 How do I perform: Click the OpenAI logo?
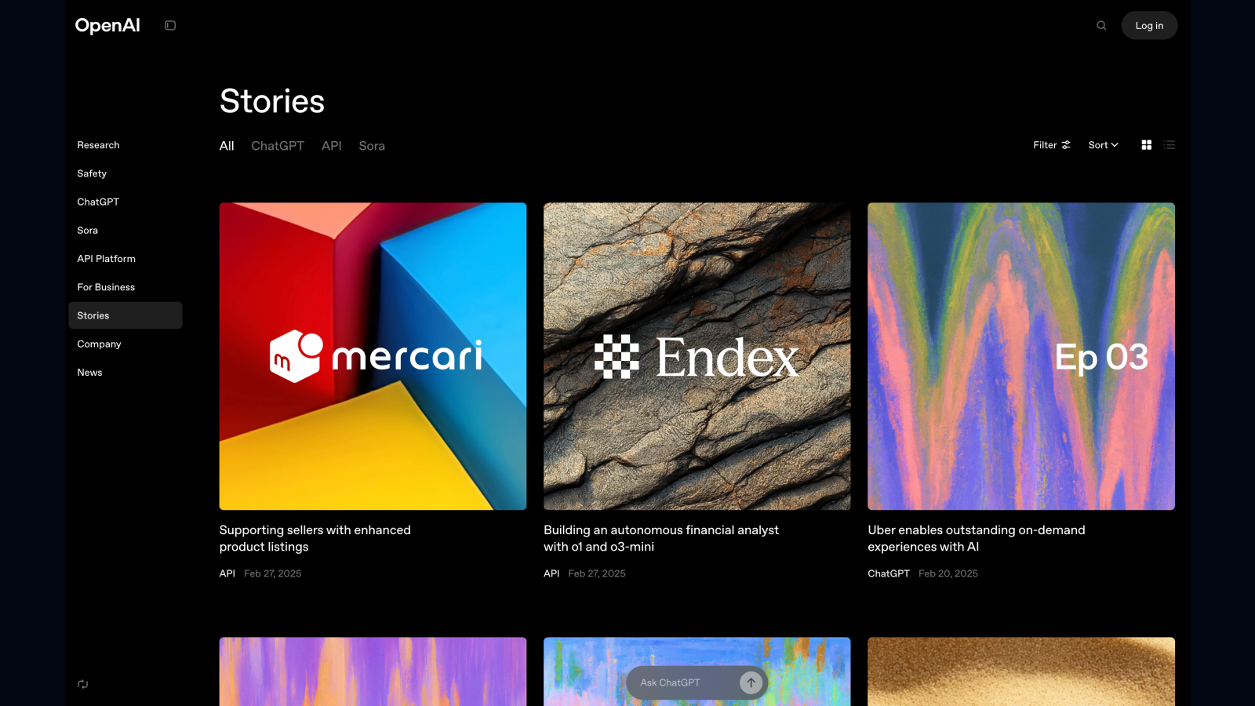pyautogui.click(x=107, y=25)
